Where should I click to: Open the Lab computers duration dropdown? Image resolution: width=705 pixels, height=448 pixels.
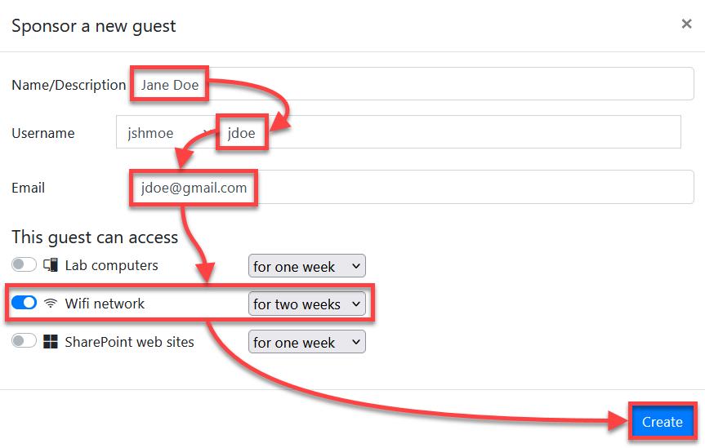(x=306, y=266)
